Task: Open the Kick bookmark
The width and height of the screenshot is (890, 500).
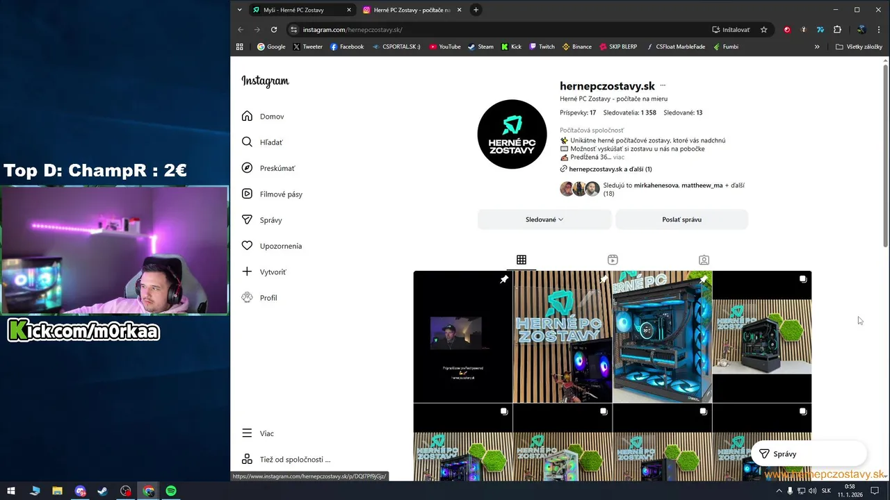Action: point(511,47)
